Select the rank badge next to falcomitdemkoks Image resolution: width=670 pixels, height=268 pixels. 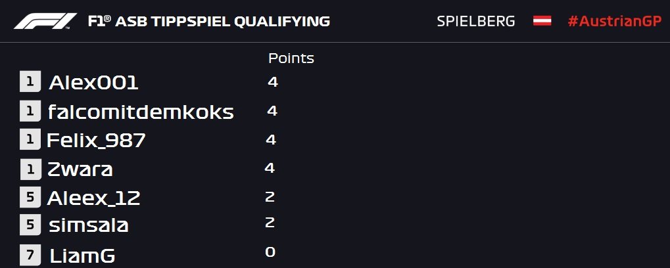click(30, 111)
